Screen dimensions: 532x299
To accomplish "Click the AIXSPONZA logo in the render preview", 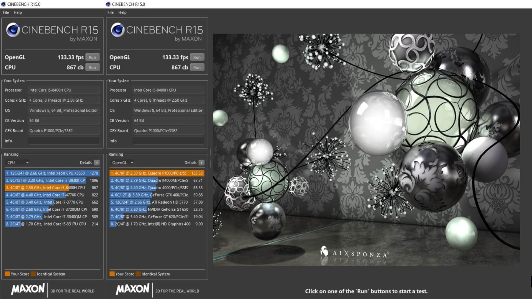I will (x=355, y=252).
